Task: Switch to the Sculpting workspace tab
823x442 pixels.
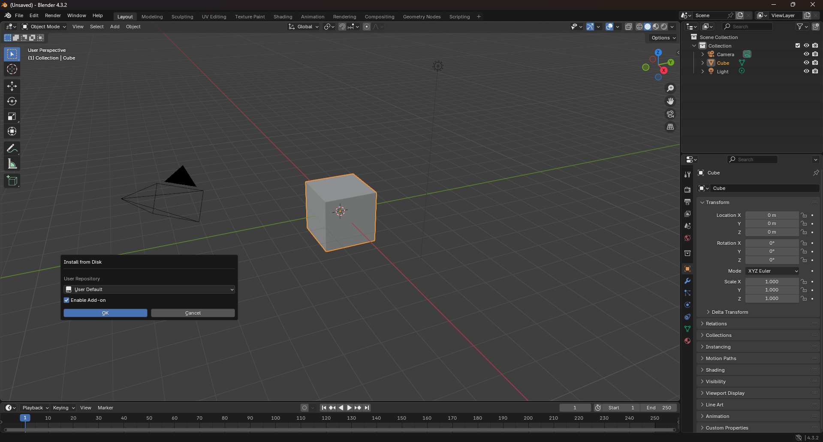Action: pos(182,17)
